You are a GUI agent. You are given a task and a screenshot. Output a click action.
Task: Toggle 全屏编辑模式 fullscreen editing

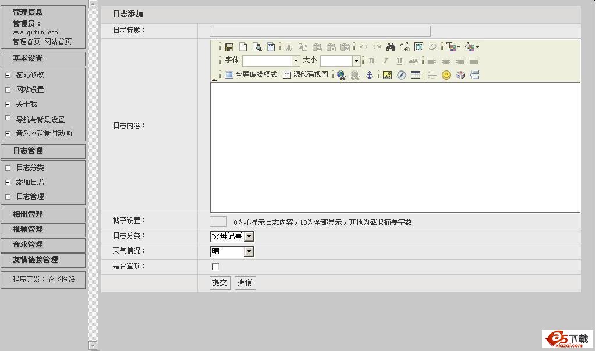(x=251, y=75)
